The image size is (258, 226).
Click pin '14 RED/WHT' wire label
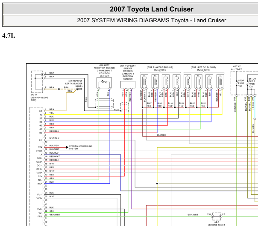tap(53, 156)
